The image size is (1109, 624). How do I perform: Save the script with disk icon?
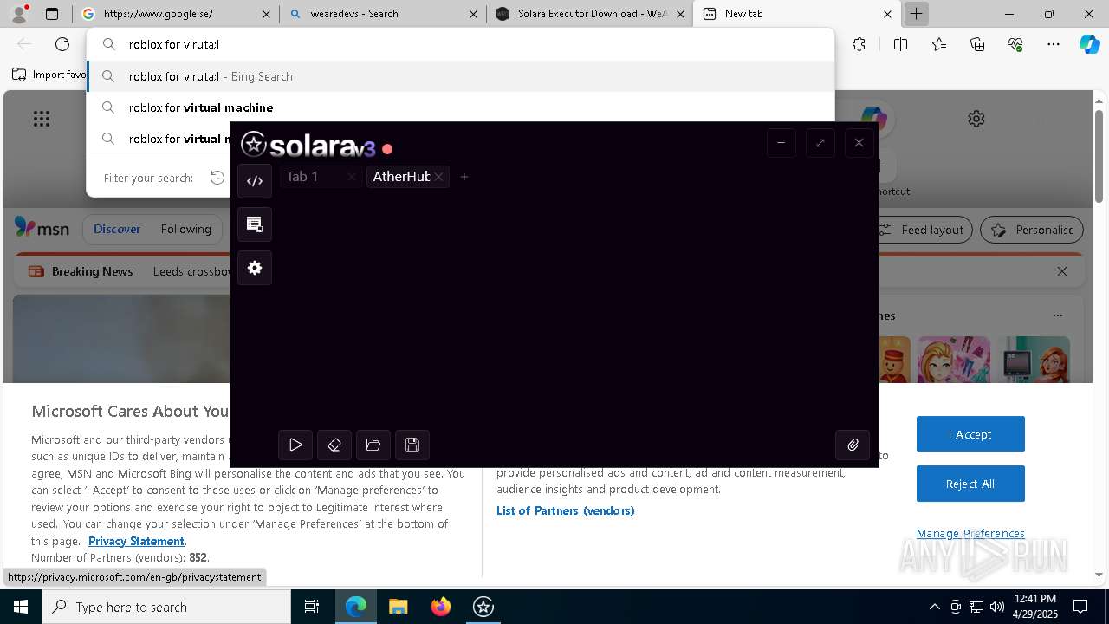(412, 445)
